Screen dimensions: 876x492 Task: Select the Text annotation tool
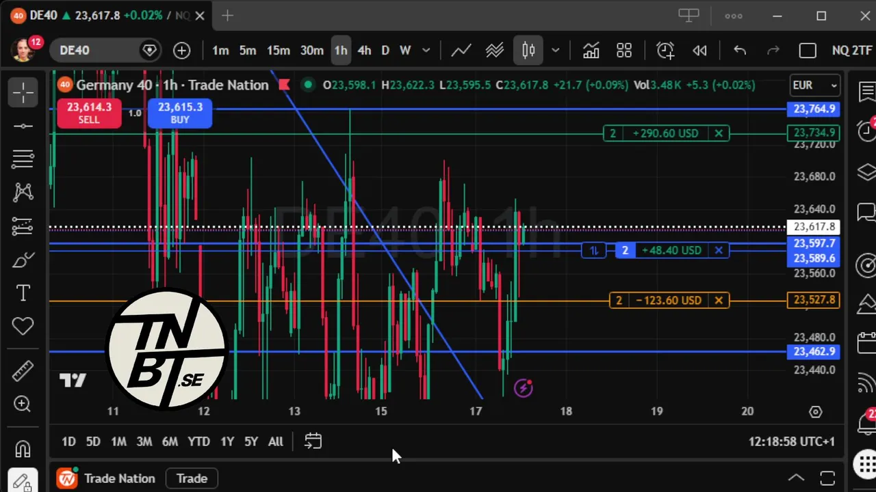[x=23, y=293]
